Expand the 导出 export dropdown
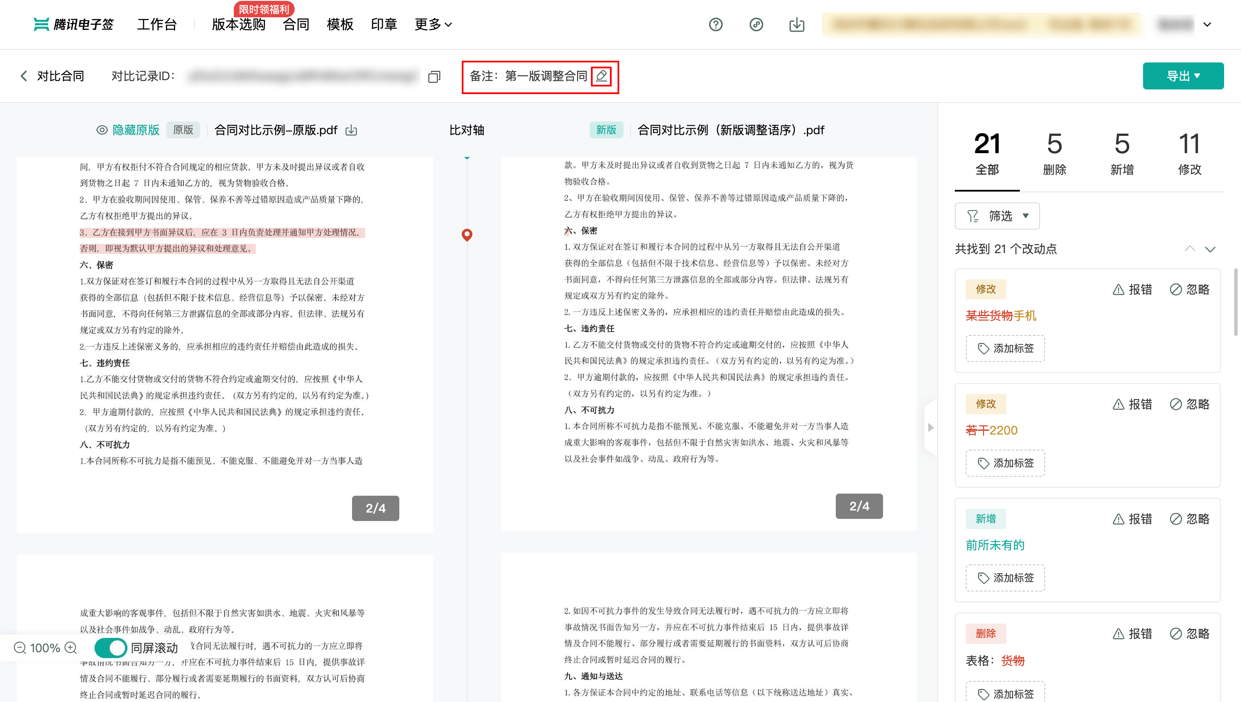Screen dimensions: 1241x702 1183,76
